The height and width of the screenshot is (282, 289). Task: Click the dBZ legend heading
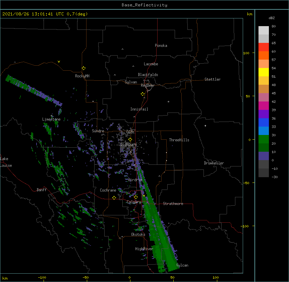pos(272,18)
